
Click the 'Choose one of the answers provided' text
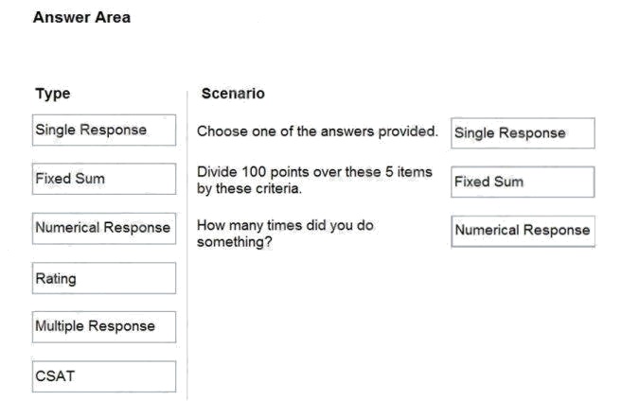tap(317, 131)
